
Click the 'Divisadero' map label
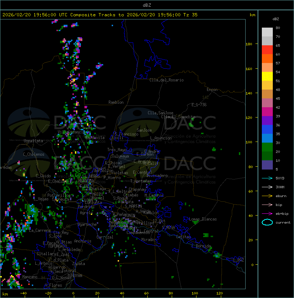[157, 176]
